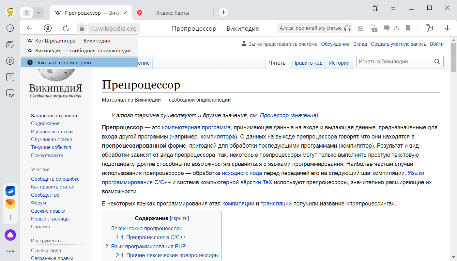Open Сообщить об ошибке link
Screen dimensions: 457x261
tap(55, 179)
